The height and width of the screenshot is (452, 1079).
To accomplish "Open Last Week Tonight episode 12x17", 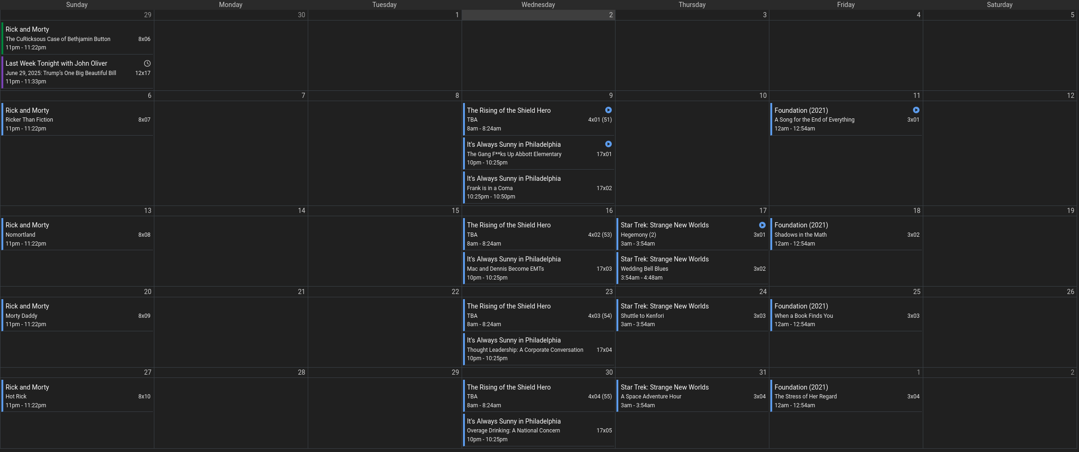I will click(x=77, y=72).
